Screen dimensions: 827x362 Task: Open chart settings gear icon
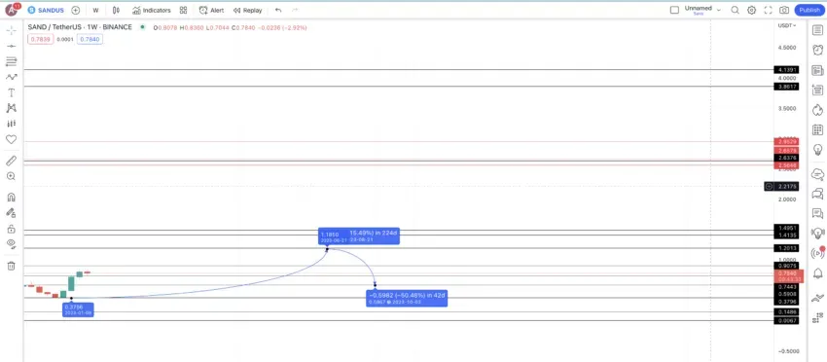(x=751, y=10)
